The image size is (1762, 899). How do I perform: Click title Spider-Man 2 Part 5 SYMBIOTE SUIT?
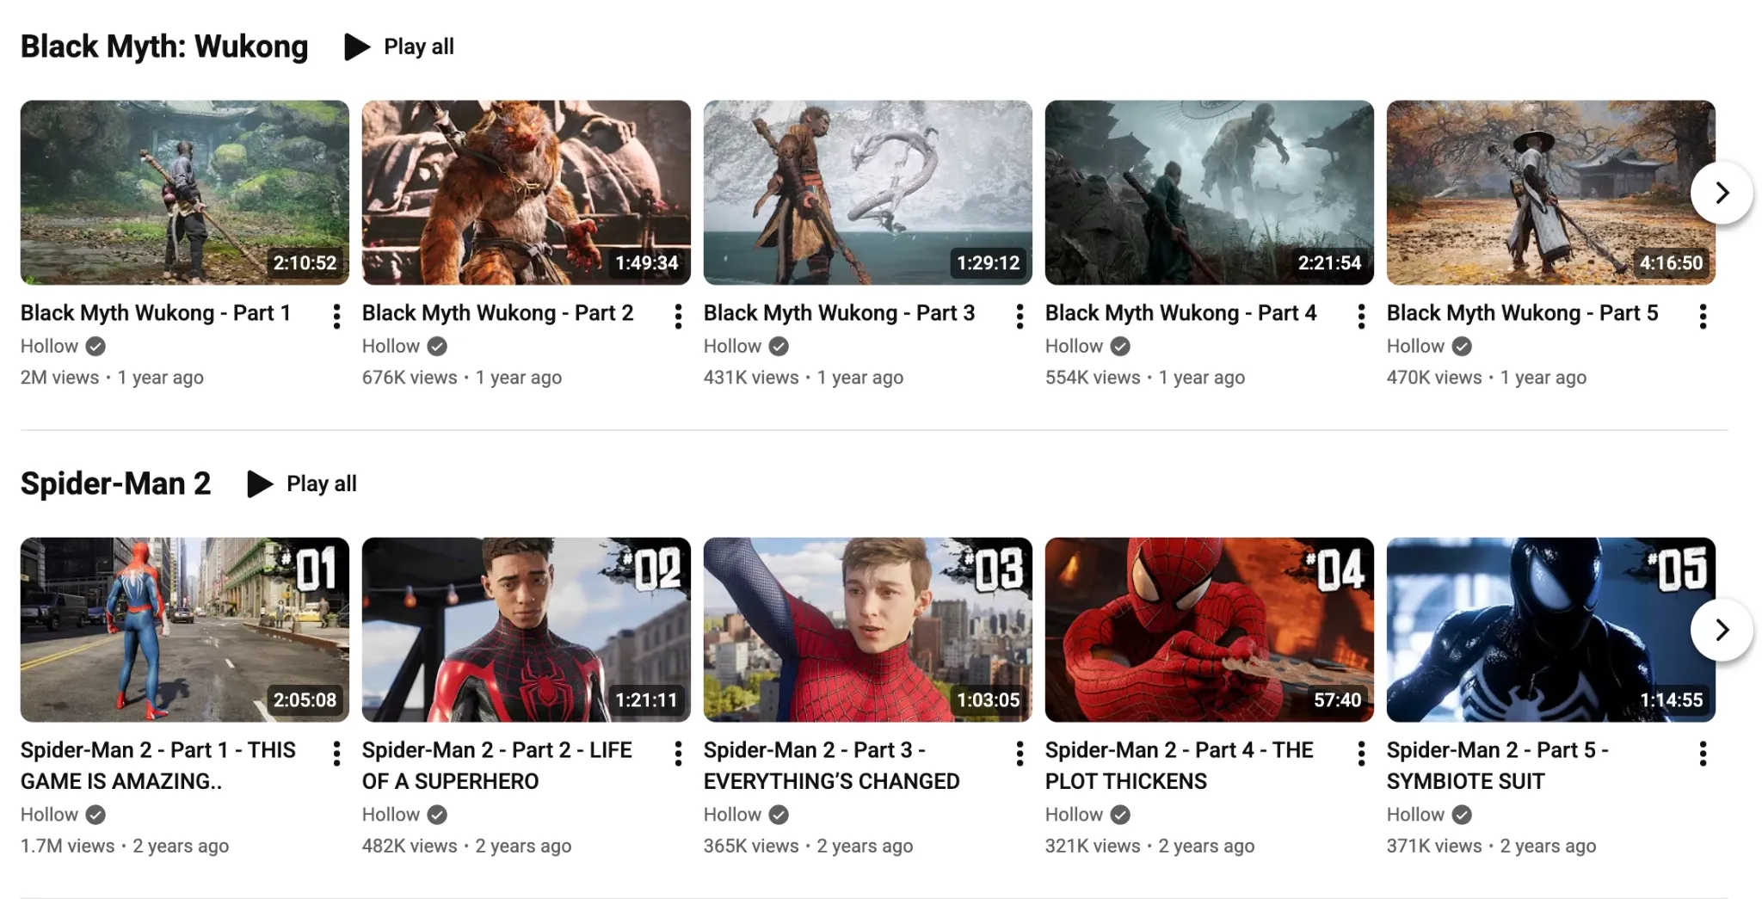(x=1498, y=766)
